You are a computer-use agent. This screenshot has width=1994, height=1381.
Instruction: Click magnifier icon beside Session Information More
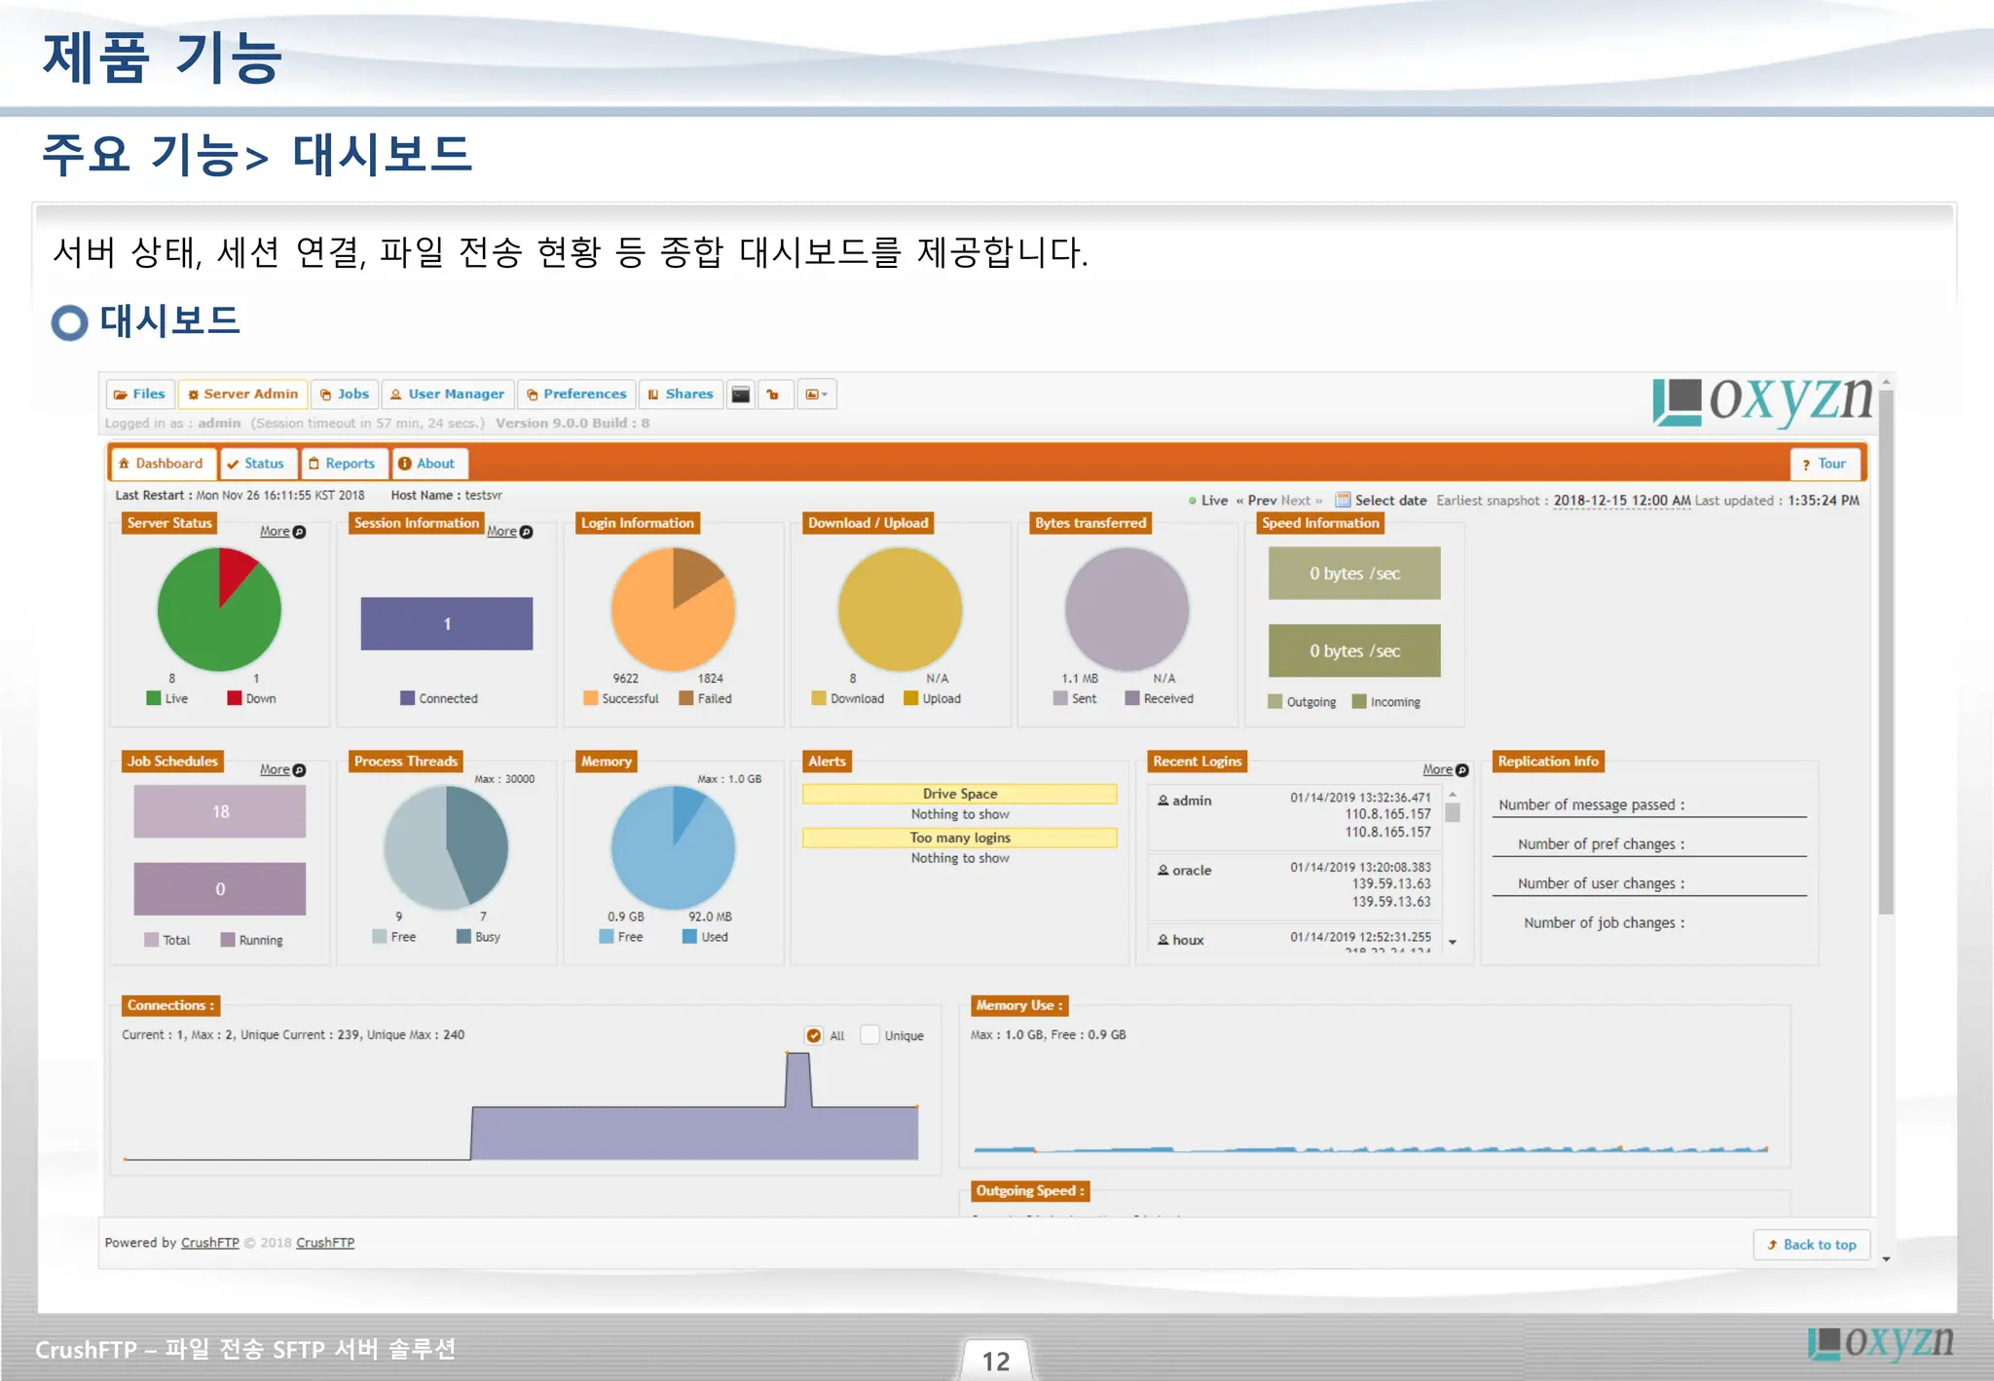point(527,532)
